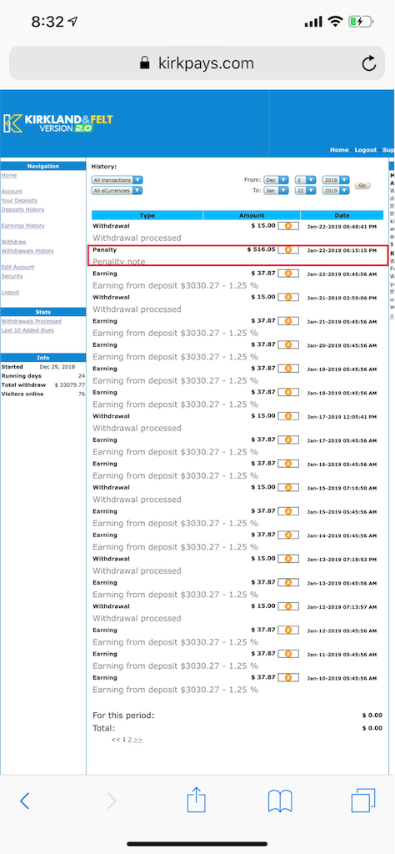
Task: Click Bitcoin icon on Jan-20 earning row
Action: [288, 344]
